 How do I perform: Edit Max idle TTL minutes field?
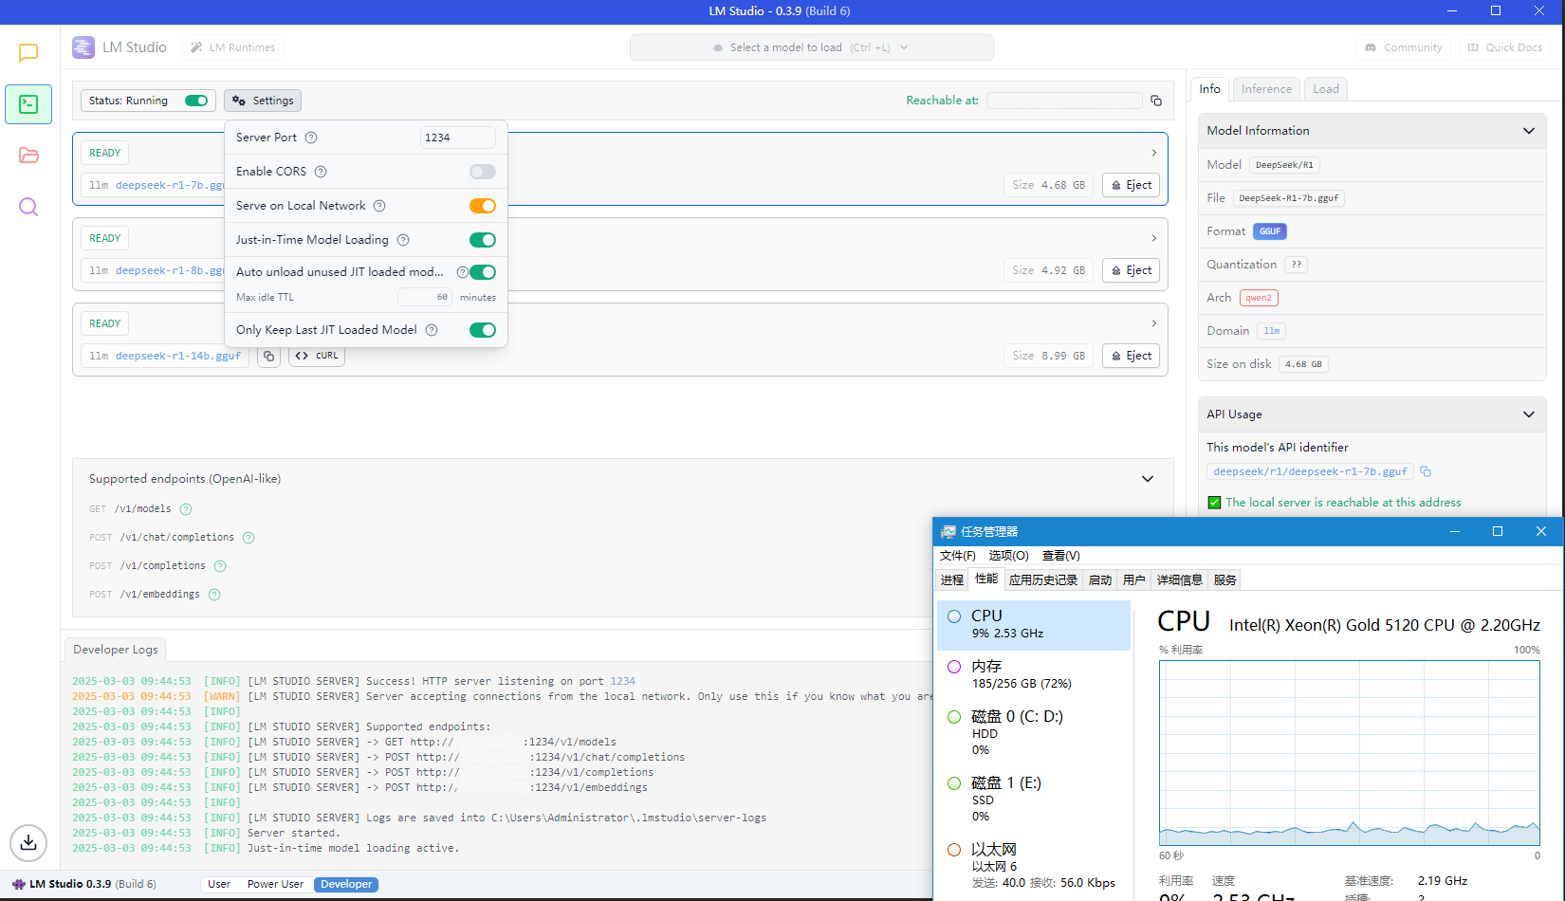click(x=424, y=297)
